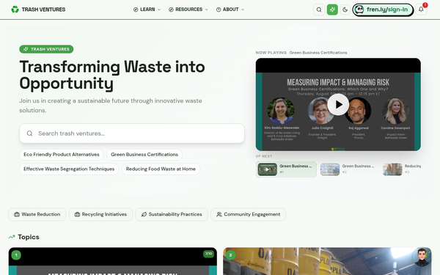440x275 pixels.
Task: Open the About menu
Action: pyautogui.click(x=230, y=10)
